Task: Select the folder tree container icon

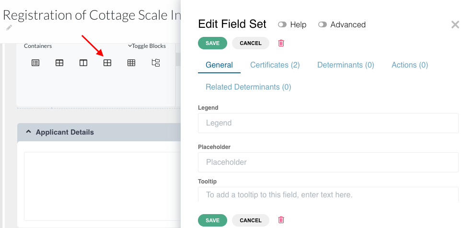Action: [156, 63]
